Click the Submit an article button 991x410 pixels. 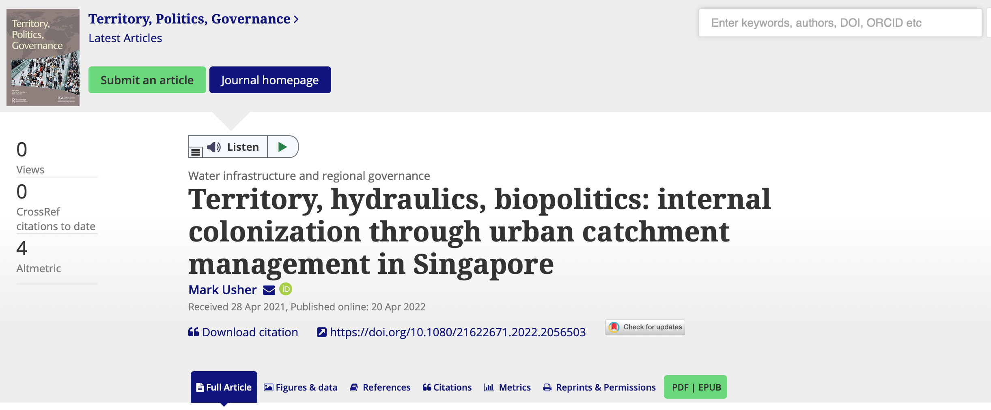147,80
